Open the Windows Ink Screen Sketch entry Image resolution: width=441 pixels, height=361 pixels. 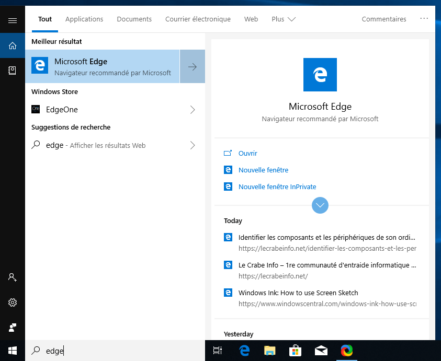pyautogui.click(x=320, y=298)
